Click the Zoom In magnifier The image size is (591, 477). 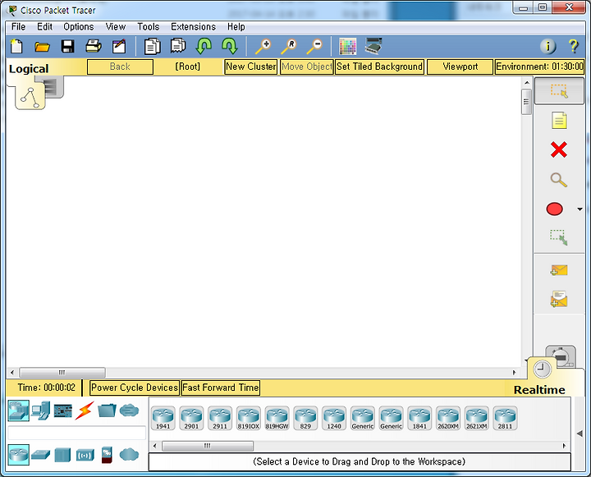(x=263, y=46)
